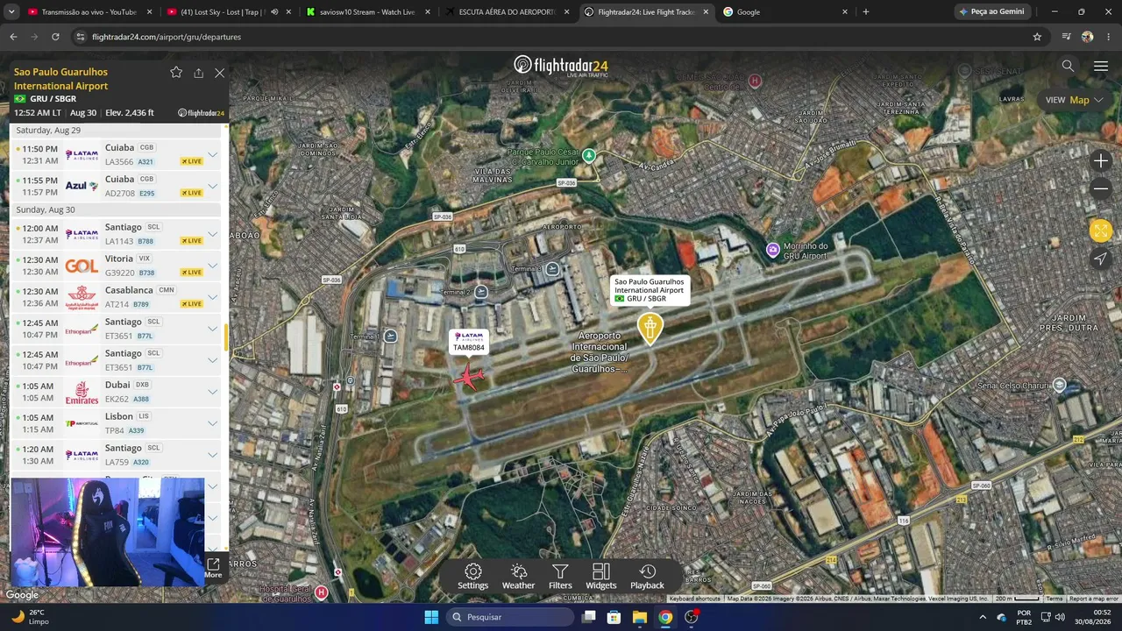Zoom out of the map
Screen dimensions: 1122x631
coord(1101,188)
